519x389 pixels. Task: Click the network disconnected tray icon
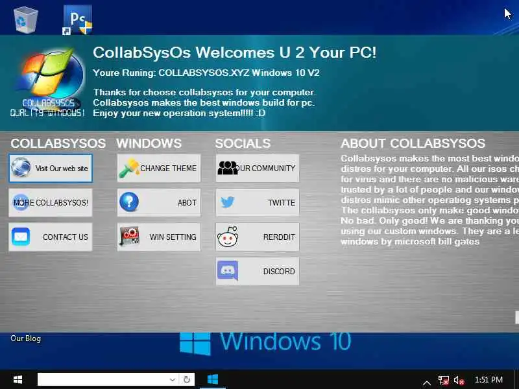444,380
